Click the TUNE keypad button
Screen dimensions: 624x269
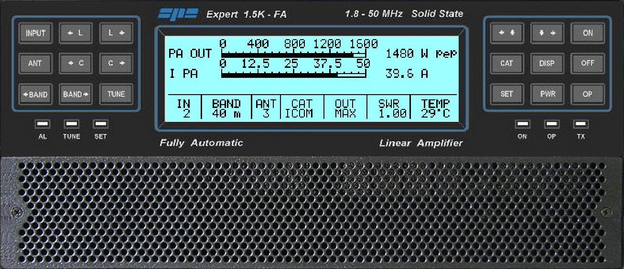coord(116,94)
